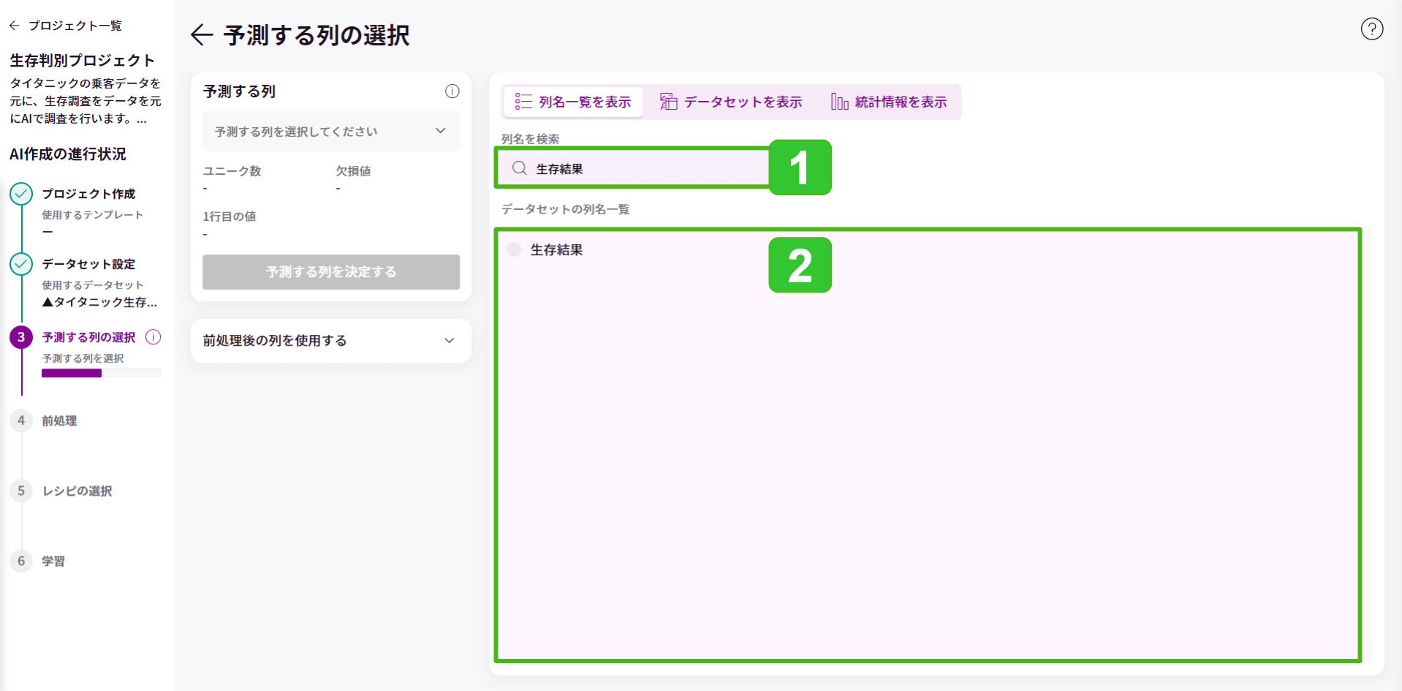
Task: Click the データセットの列名一覧 label
Action: click(565, 209)
